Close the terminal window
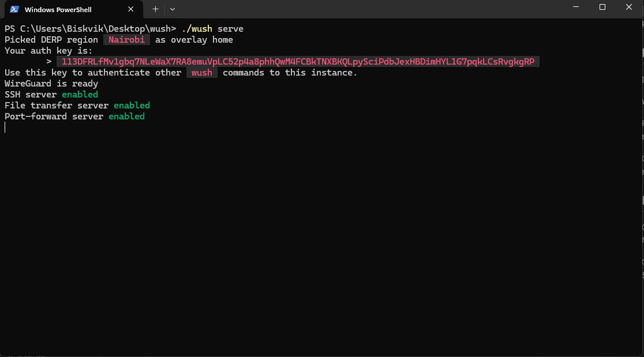The width and height of the screenshot is (644, 357). [629, 7]
